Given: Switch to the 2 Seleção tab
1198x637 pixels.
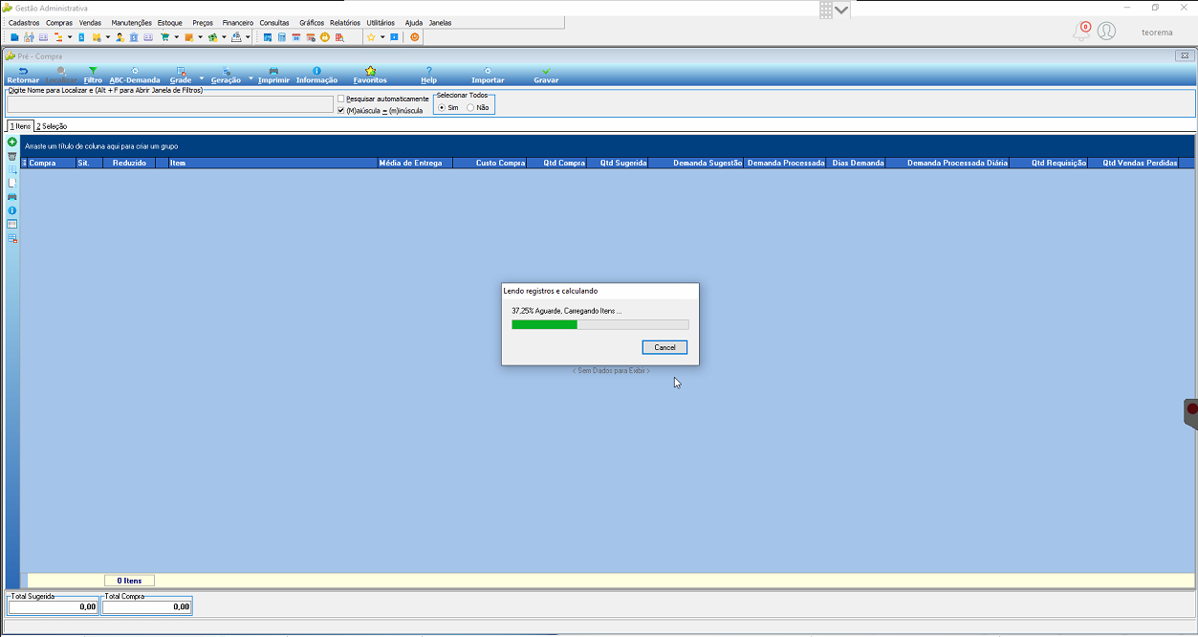Looking at the screenshot, I should tap(52, 126).
